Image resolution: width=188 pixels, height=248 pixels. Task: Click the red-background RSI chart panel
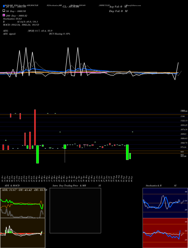tap(165, 233)
